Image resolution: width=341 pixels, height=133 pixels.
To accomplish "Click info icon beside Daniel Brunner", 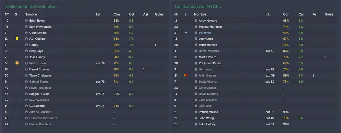I will pos(26,69).
